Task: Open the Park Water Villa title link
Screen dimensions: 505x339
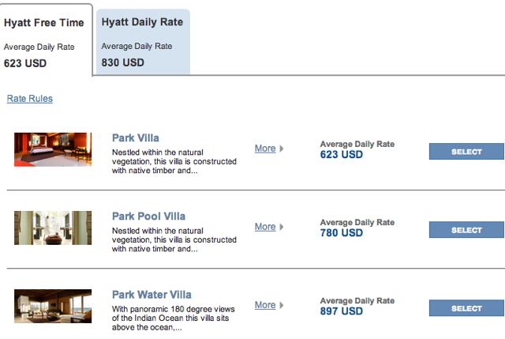Action: (x=151, y=295)
